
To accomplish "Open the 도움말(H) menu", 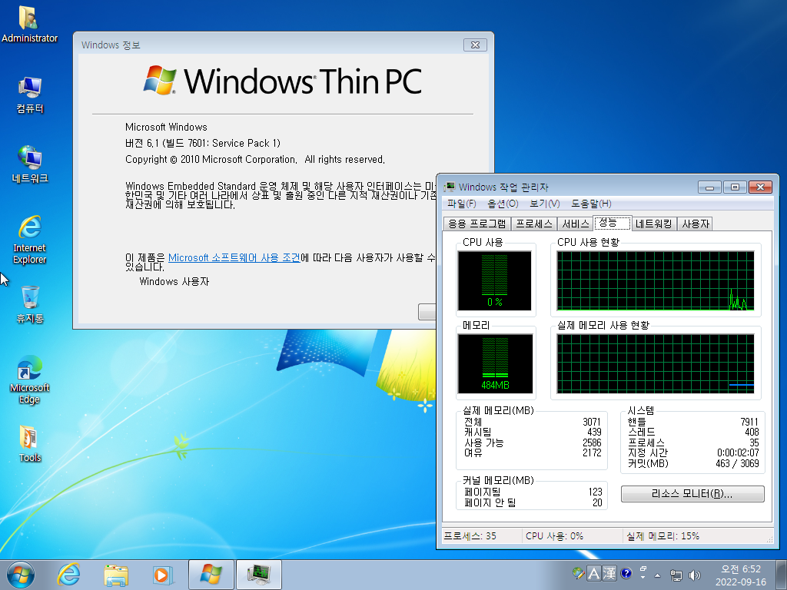I will pyautogui.click(x=591, y=203).
